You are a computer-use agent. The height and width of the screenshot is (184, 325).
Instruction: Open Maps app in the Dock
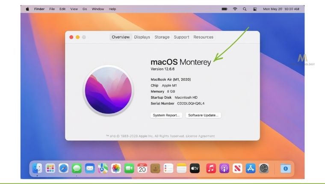coord(103,168)
